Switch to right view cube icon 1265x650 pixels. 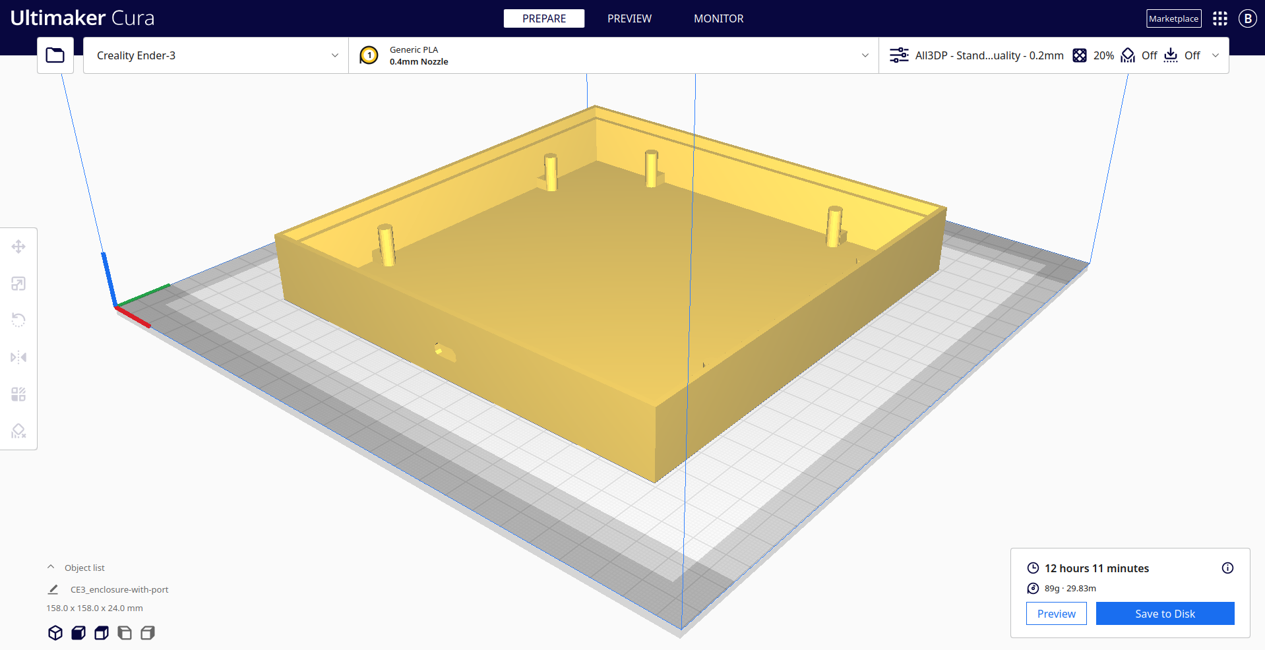pos(148,633)
